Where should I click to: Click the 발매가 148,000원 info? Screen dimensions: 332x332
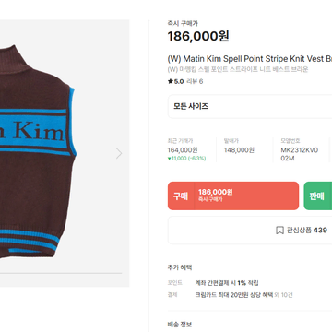pos(239,150)
